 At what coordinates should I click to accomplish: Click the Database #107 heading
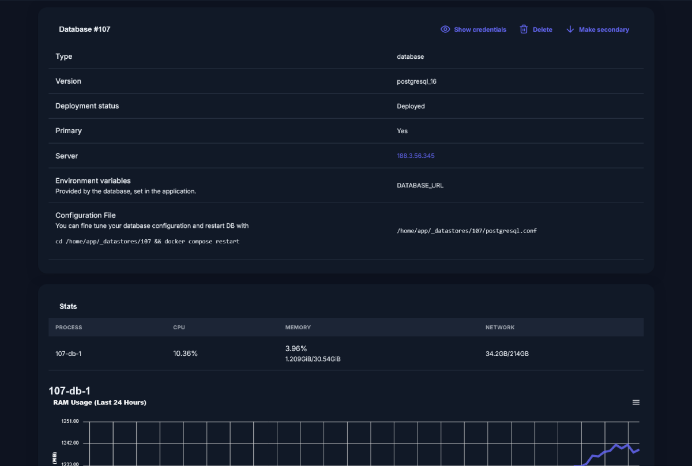pos(85,29)
